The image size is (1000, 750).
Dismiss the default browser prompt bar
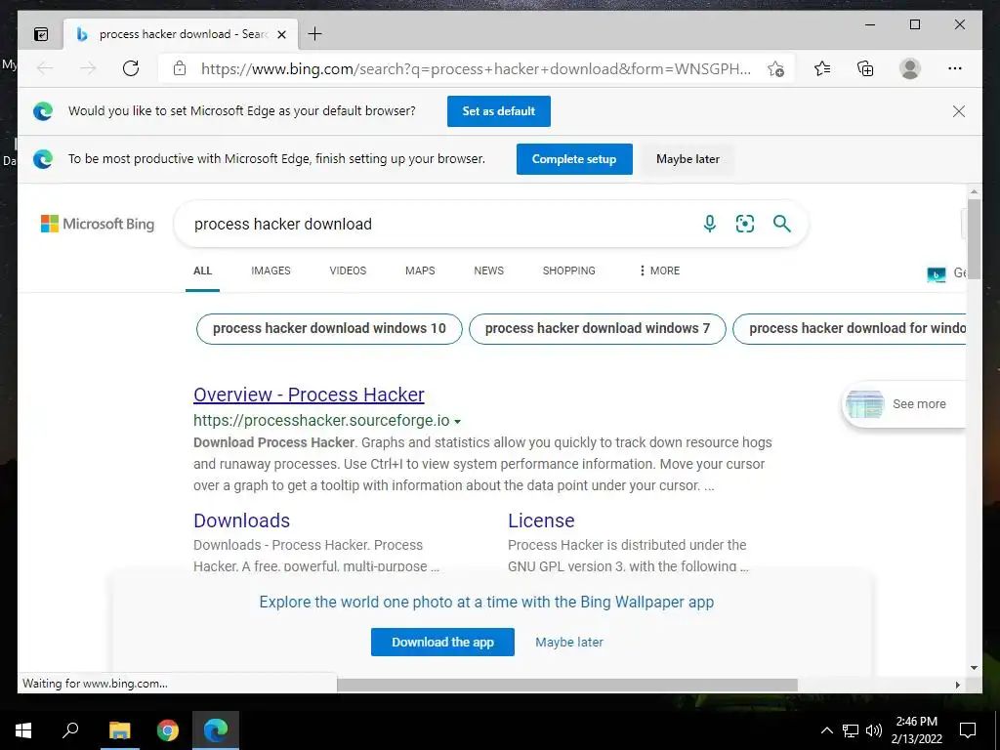(x=959, y=111)
